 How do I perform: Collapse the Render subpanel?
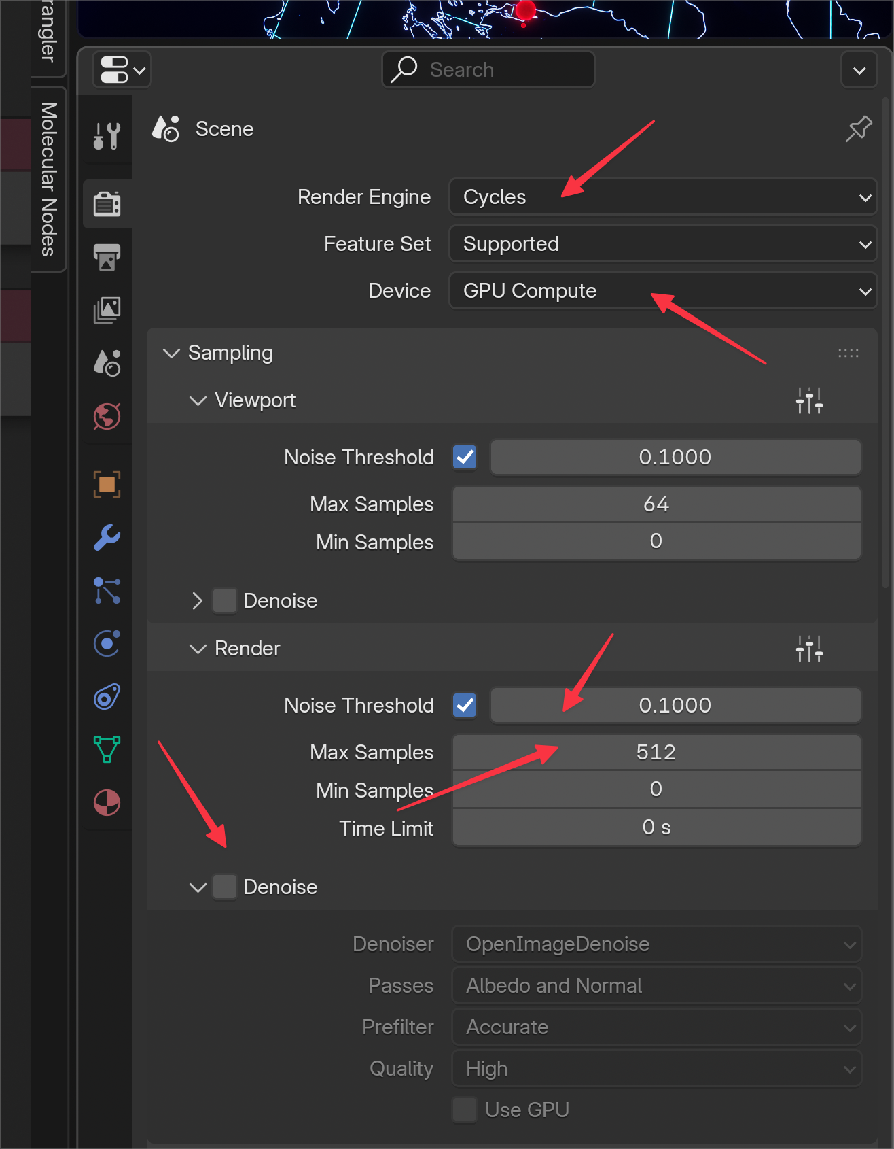coord(198,649)
